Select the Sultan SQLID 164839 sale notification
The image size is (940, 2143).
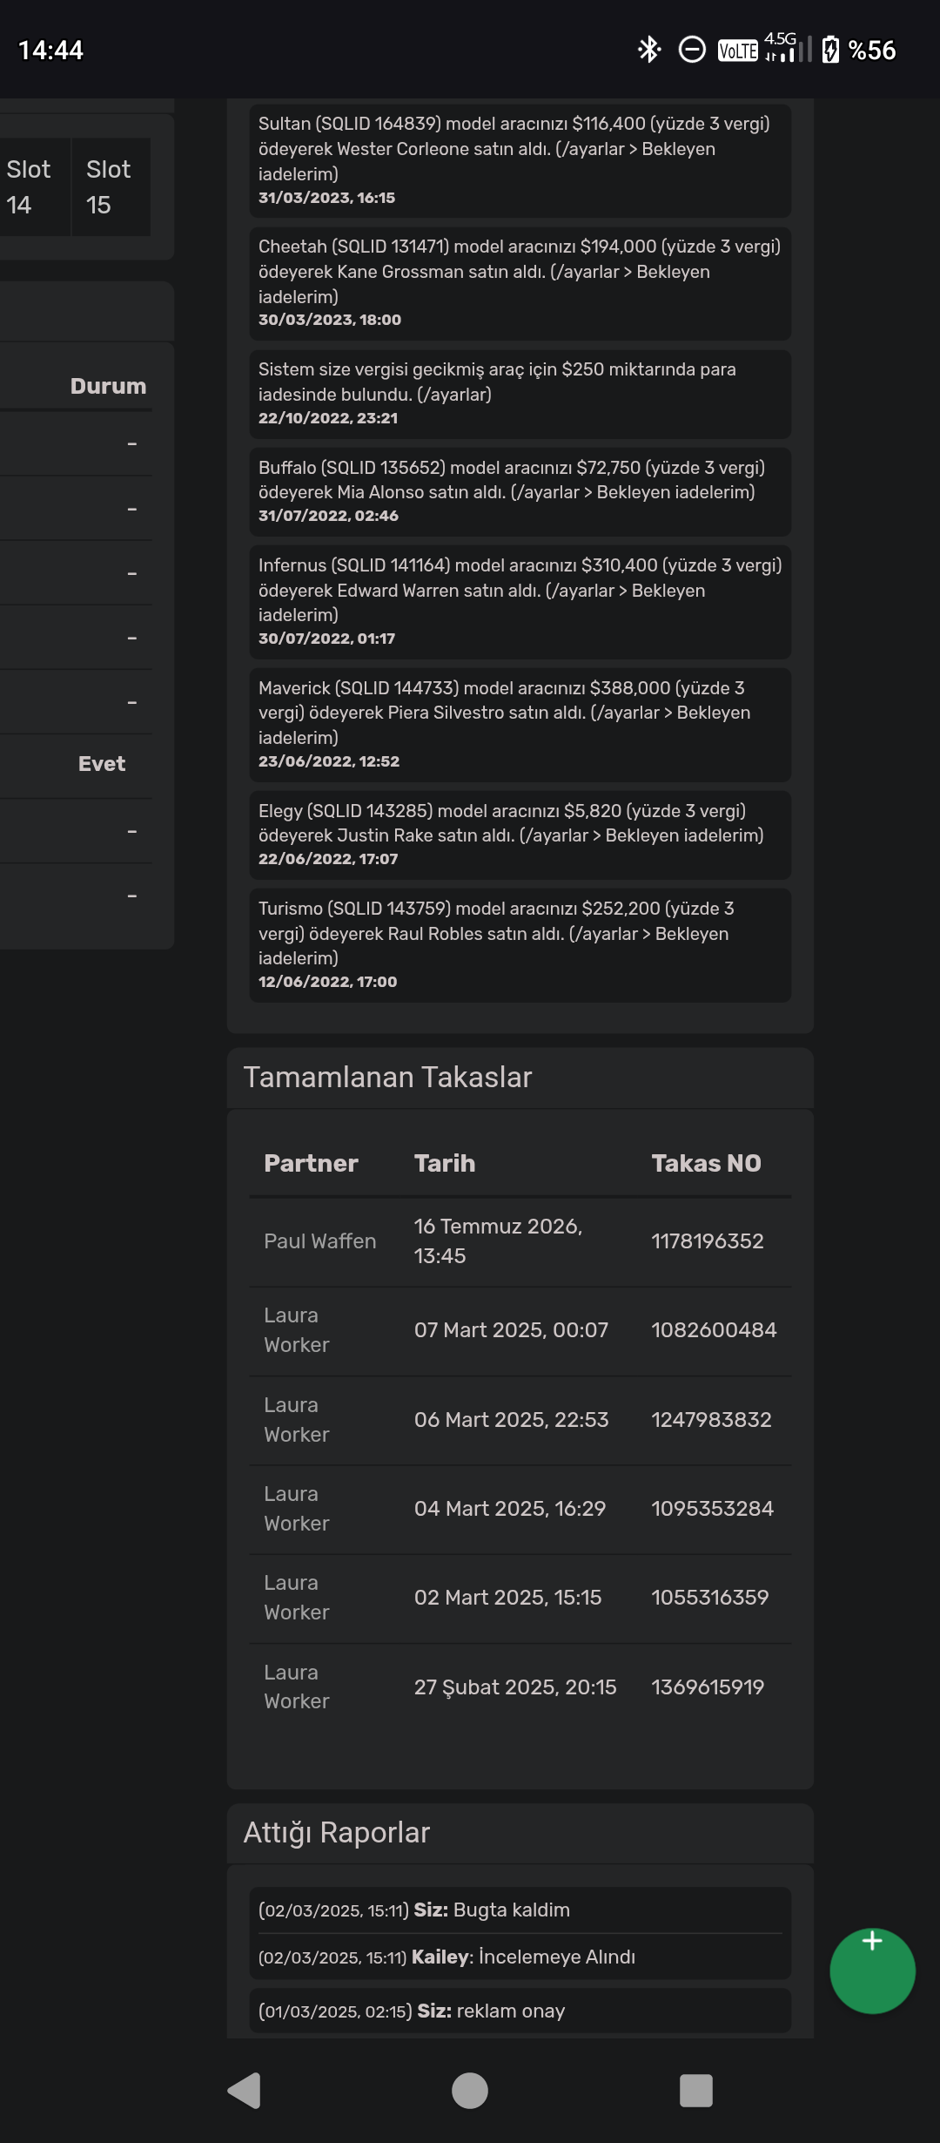tap(520, 160)
